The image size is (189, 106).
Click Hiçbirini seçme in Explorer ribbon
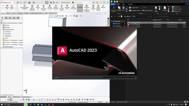(x=177, y=9)
